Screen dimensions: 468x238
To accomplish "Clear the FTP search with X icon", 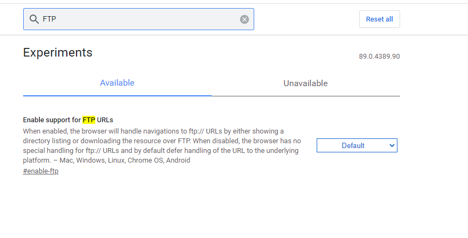I will [245, 19].
